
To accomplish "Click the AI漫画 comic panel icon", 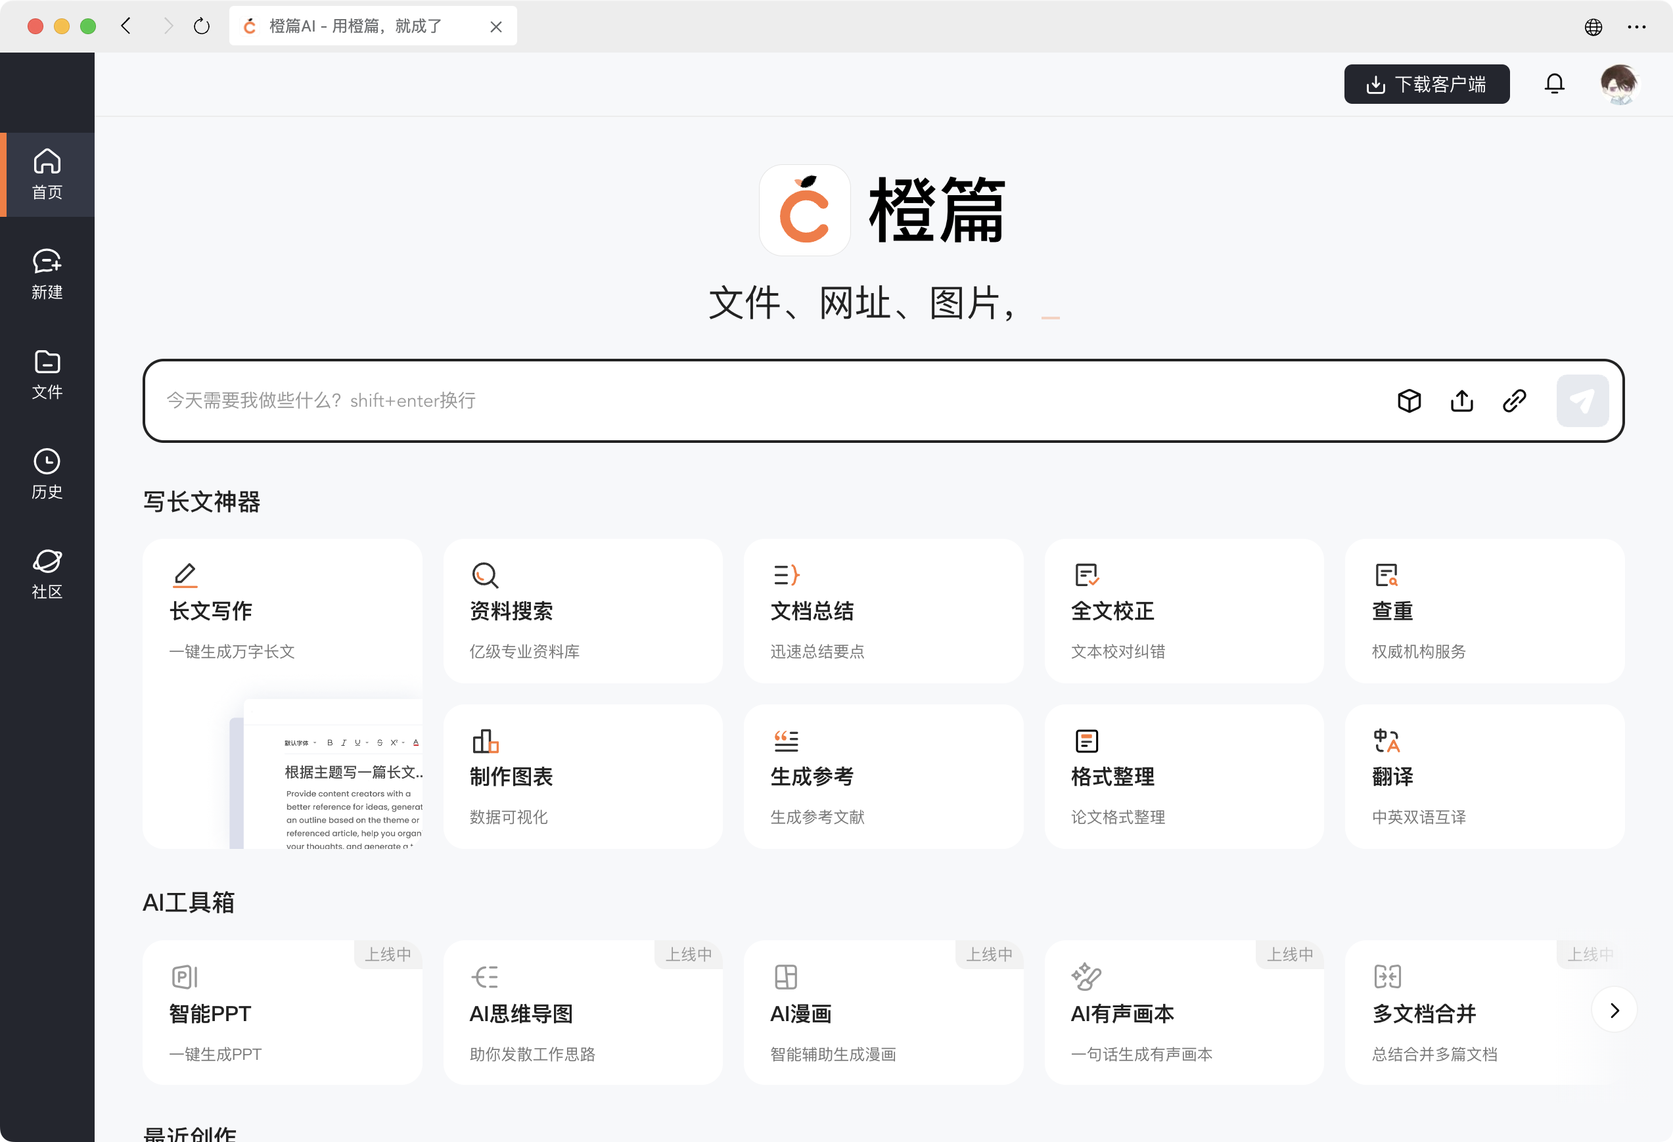I will click(x=785, y=977).
